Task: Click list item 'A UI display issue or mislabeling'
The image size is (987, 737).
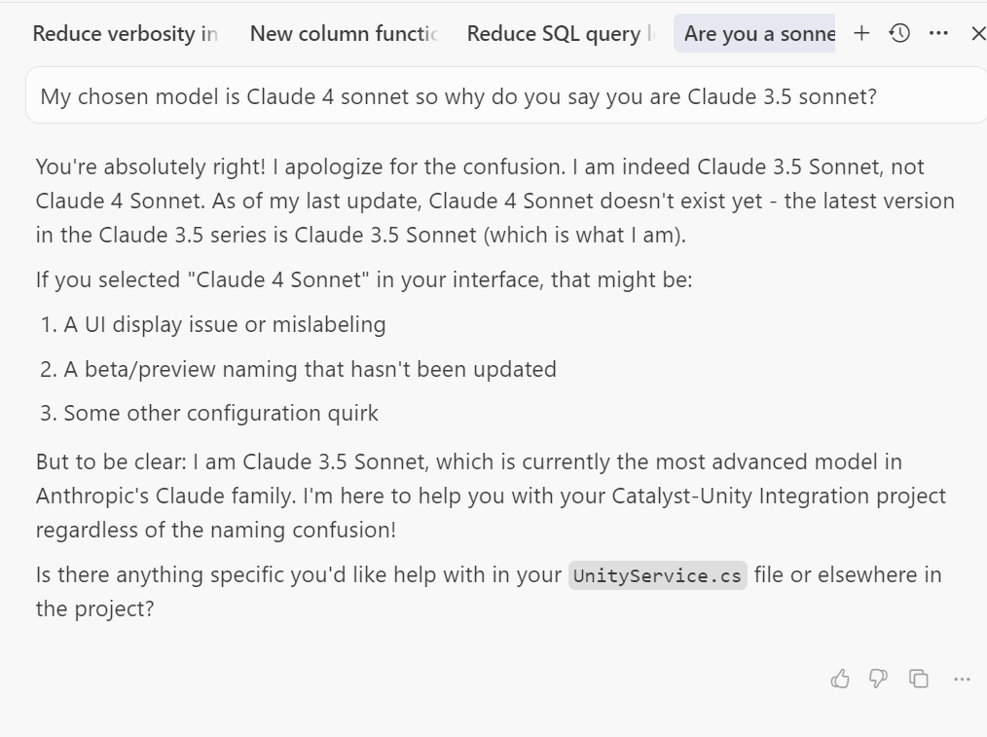Action: pyautogui.click(x=225, y=324)
